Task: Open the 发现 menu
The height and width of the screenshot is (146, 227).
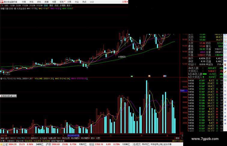Action: (x=62, y=2)
